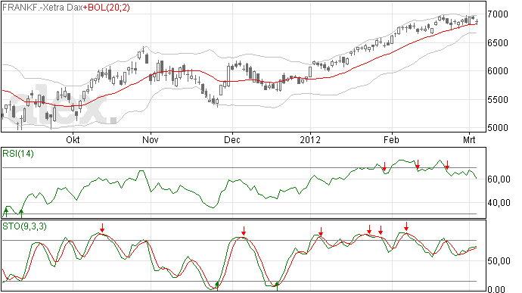Click the 5000 price axis label
This screenshot has width=522, height=293.
click(498, 128)
